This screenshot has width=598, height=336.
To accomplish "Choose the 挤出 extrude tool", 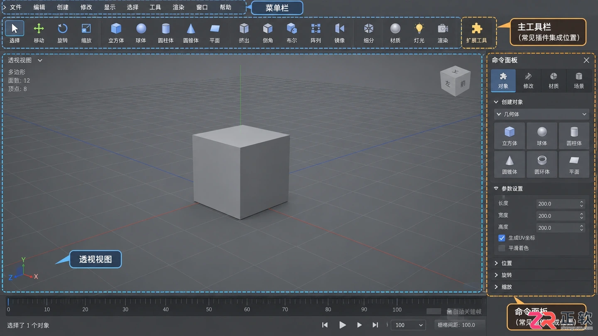I will click(x=244, y=32).
